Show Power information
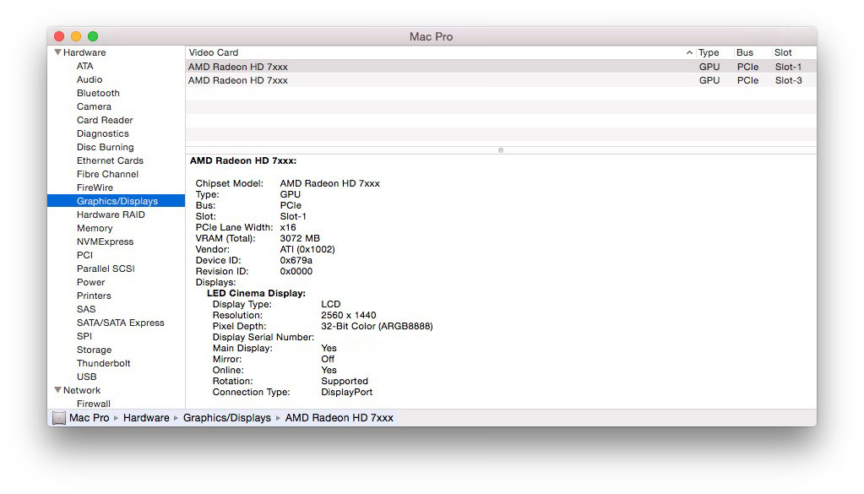Image resolution: width=864 pixels, height=494 pixels. click(x=91, y=282)
